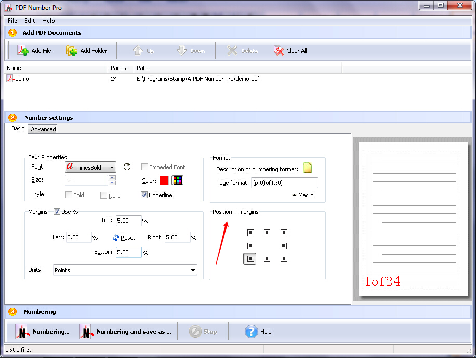Select middle-left position in margins

point(250,245)
